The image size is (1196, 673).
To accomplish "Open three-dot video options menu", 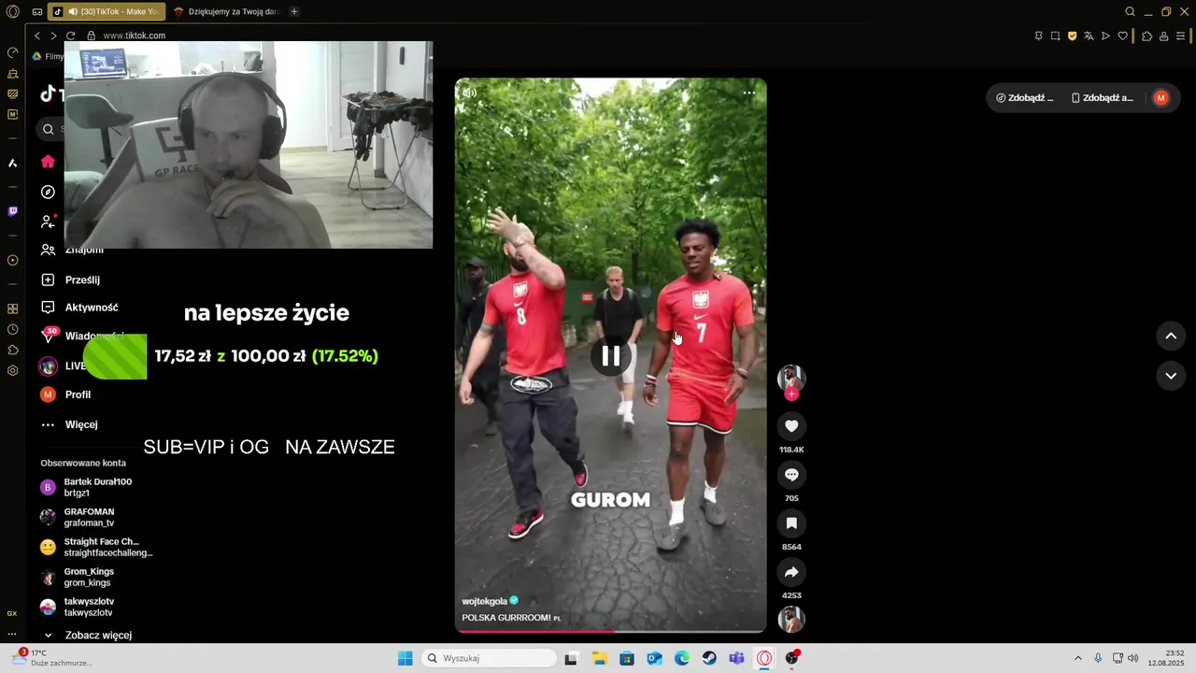I will tap(748, 93).
